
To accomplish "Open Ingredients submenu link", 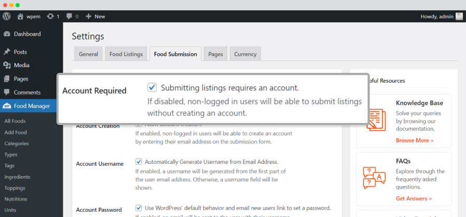I will [17, 177].
